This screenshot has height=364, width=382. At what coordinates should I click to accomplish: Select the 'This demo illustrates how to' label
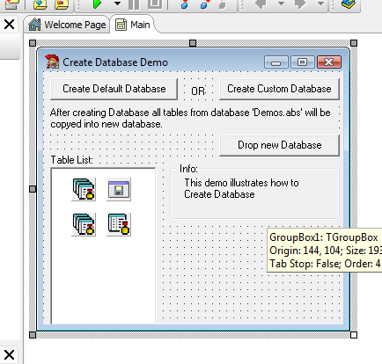tap(241, 188)
